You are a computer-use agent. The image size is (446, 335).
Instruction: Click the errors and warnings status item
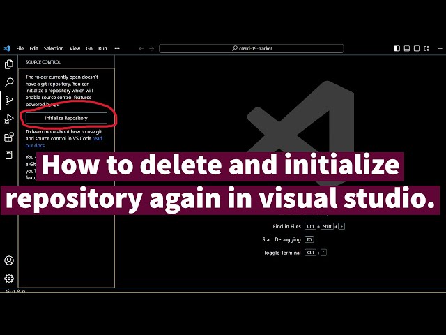(15, 292)
